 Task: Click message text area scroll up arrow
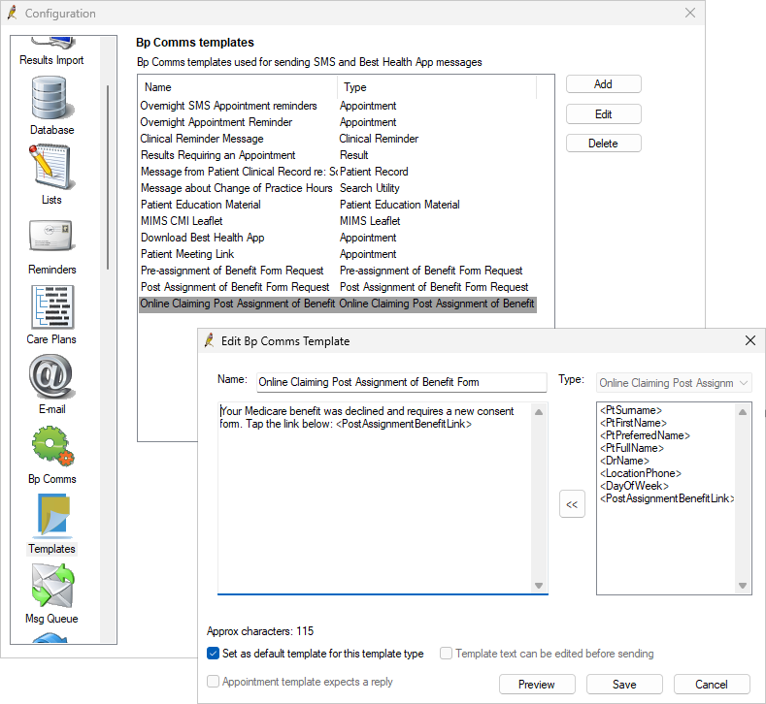tap(539, 412)
